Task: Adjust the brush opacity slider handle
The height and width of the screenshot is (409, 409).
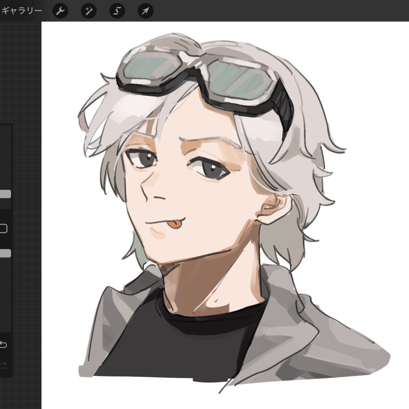Action: (x=5, y=253)
